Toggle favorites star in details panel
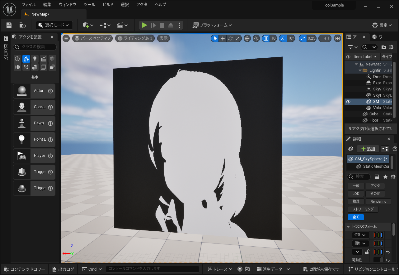Screen dimensions: 399x275 click(385, 177)
